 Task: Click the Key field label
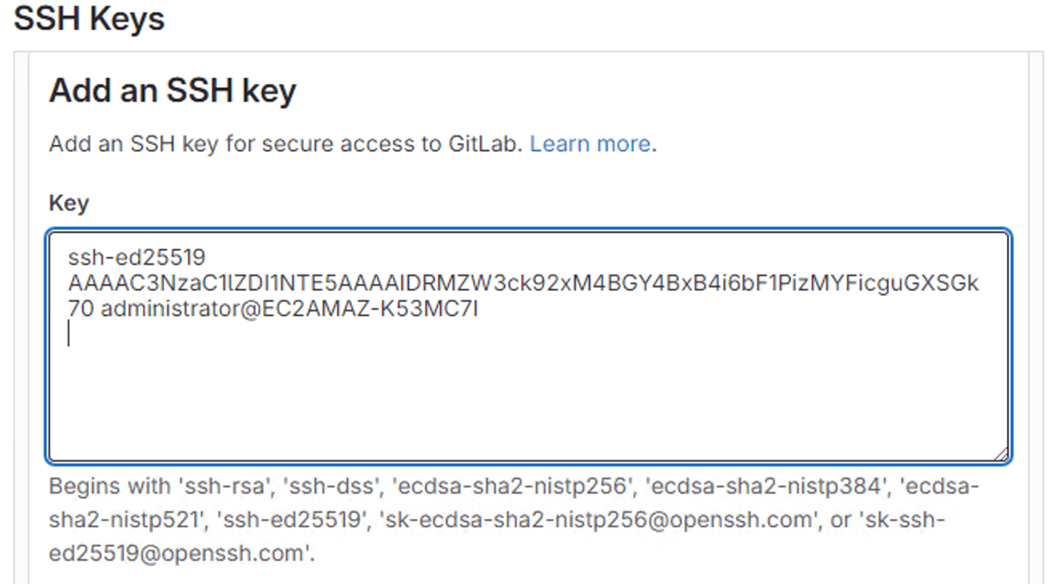pos(71,203)
